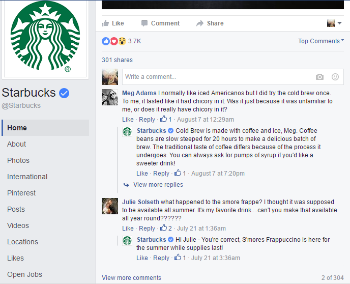The image size is (350, 284).
Task: Open the Top Comments sort dropdown
Action: pyautogui.click(x=321, y=41)
